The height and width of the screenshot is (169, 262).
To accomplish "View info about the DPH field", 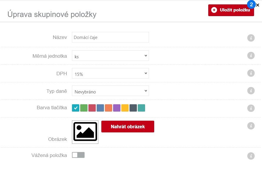I will point(251,74).
